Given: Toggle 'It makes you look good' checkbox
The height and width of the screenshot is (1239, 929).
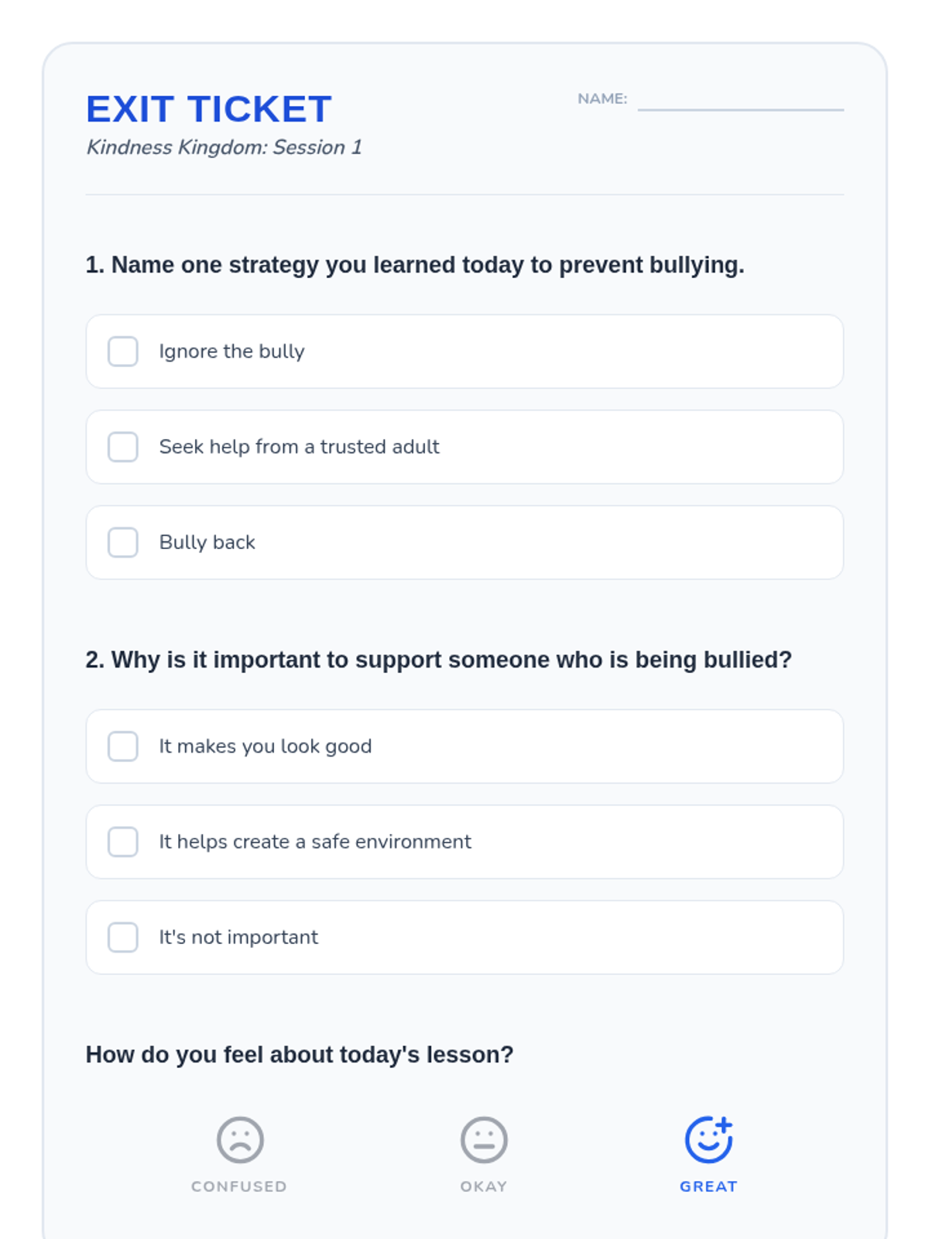Looking at the screenshot, I should (123, 746).
